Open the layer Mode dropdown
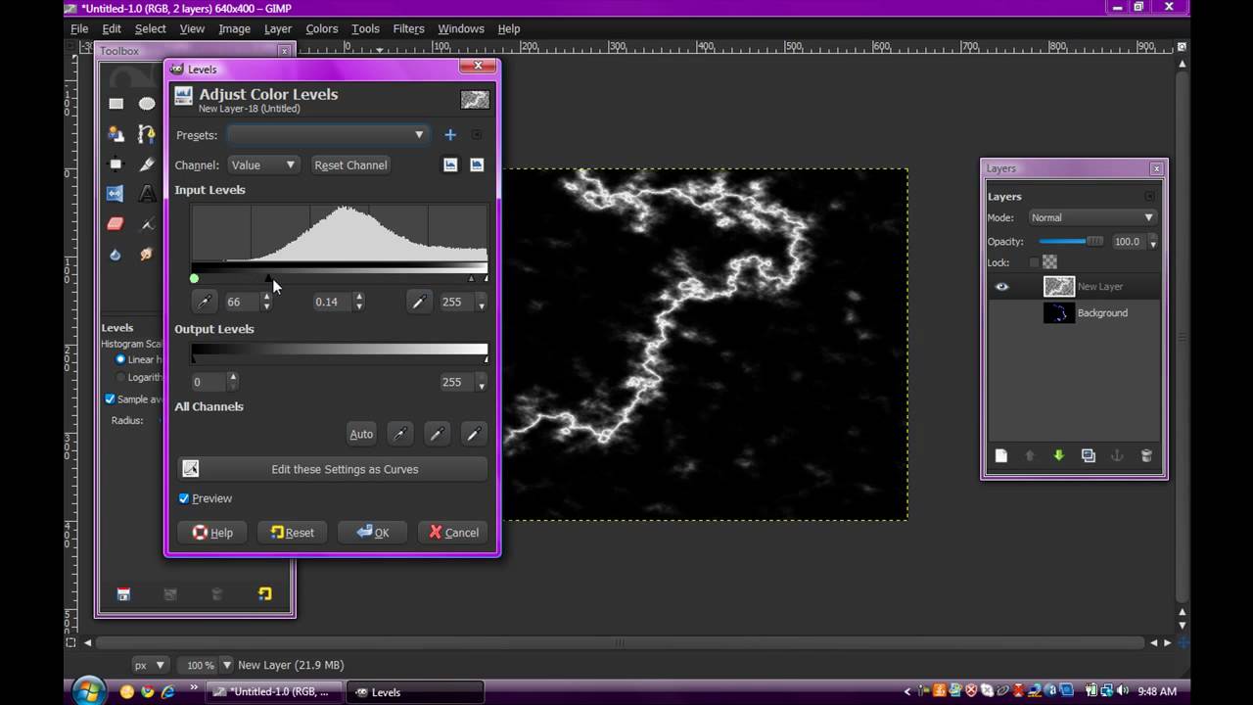 (1091, 217)
